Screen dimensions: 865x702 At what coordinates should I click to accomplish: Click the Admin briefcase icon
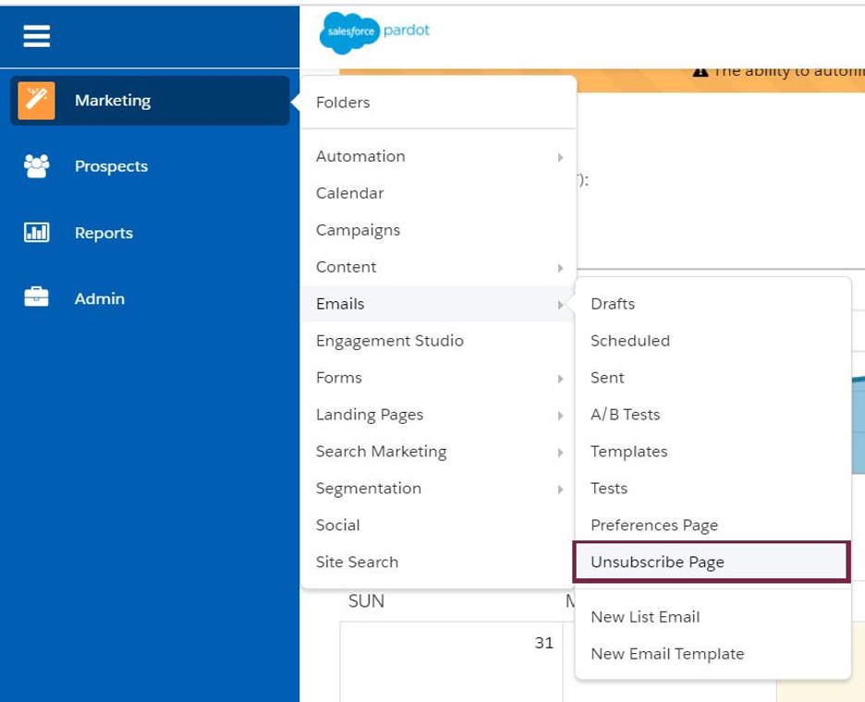pos(36,297)
